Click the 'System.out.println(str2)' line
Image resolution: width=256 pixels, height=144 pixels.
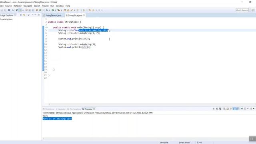[x=74, y=39]
